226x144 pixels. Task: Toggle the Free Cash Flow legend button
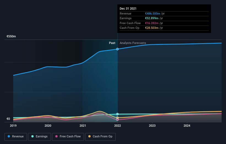68,137
